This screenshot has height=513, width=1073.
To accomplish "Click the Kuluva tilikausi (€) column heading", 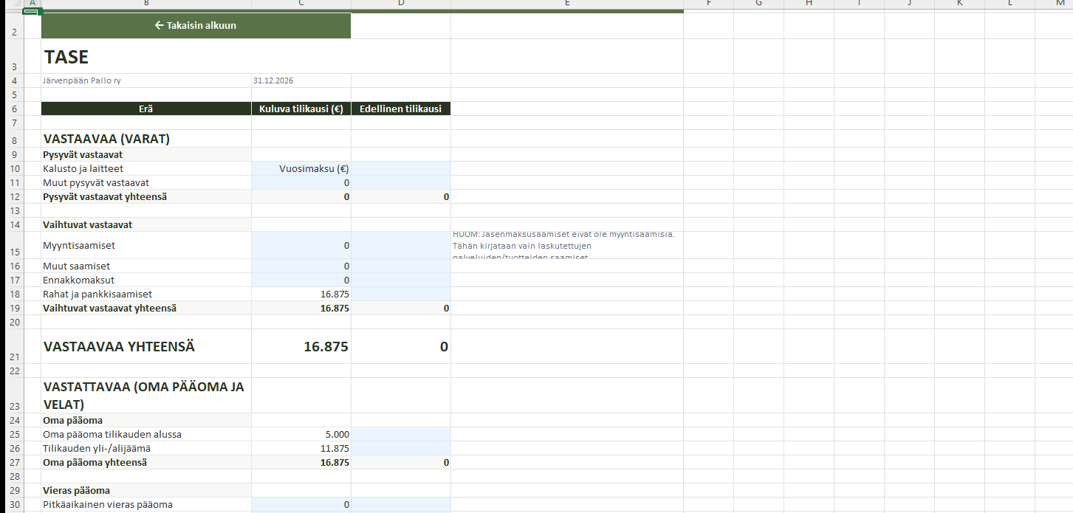I will pyautogui.click(x=301, y=109).
